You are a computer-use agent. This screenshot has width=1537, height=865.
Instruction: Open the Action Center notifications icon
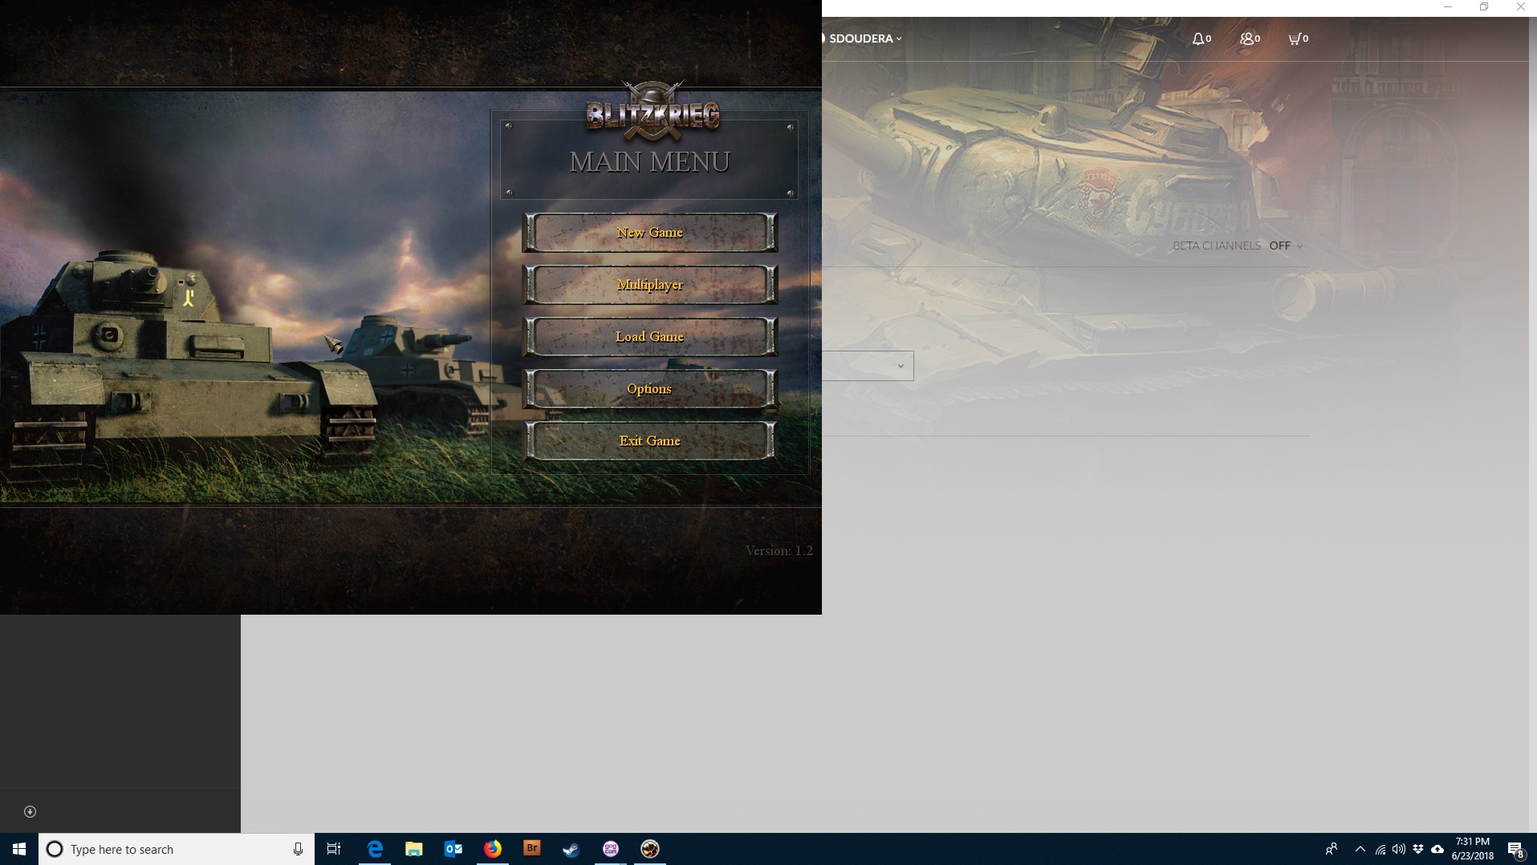click(x=1516, y=849)
